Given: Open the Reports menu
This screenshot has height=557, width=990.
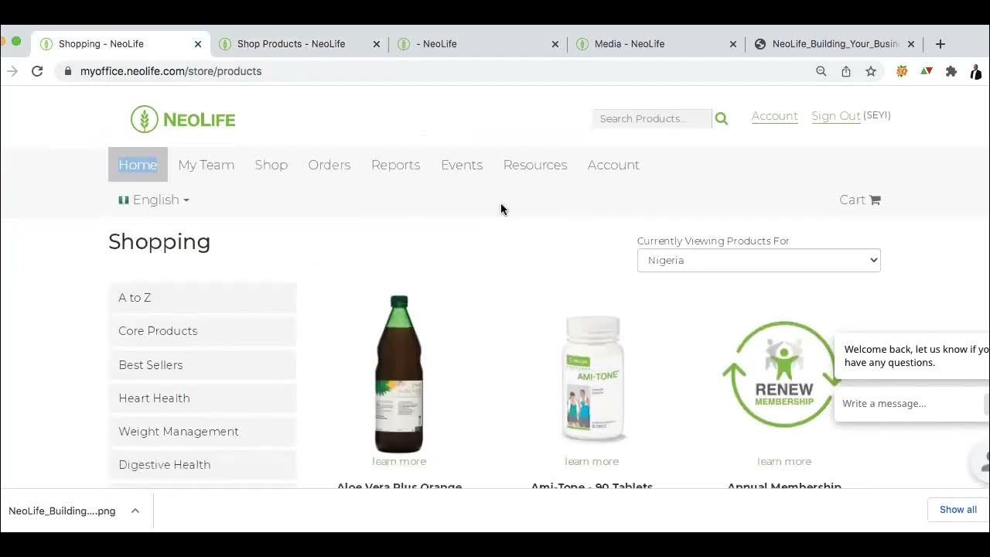Looking at the screenshot, I should coord(396,165).
